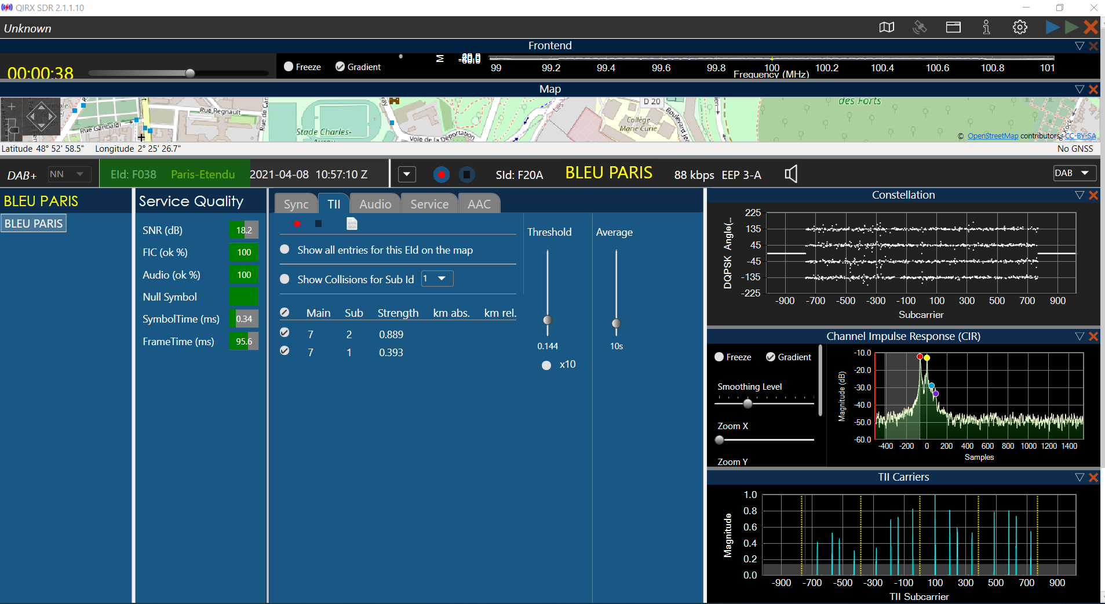Start audio recording with the red record button
This screenshot has height=604, width=1105.
tap(442, 174)
